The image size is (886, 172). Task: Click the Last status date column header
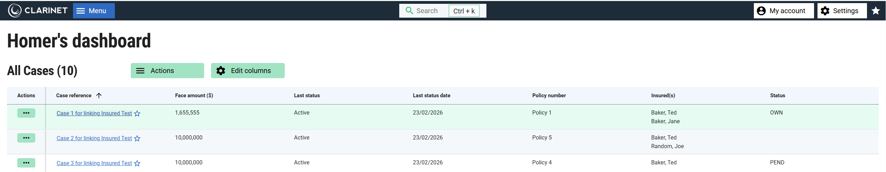[431, 96]
